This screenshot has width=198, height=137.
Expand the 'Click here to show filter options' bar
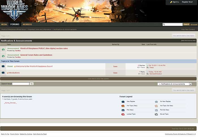pyautogui.click(x=98, y=79)
